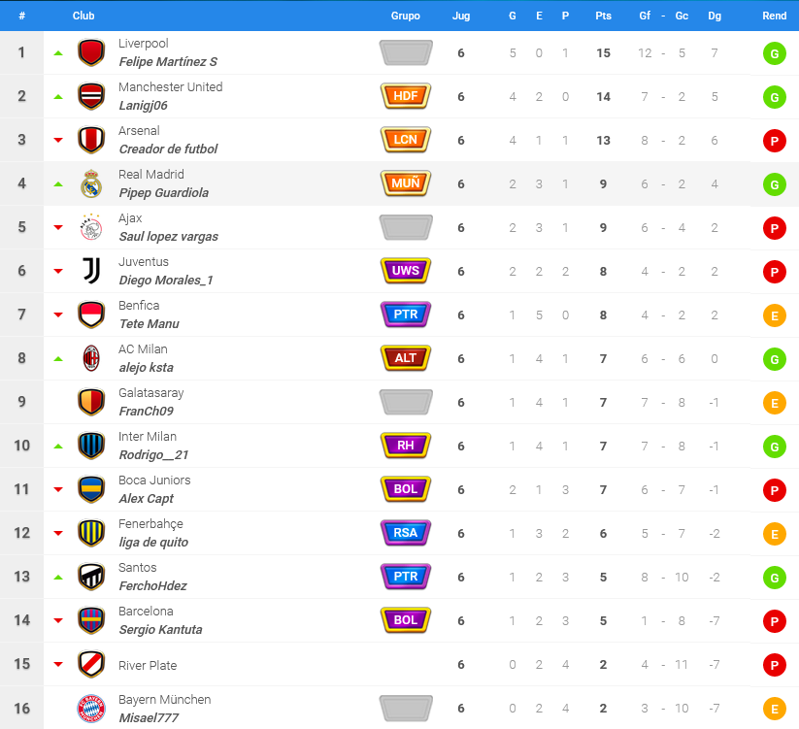
Task: Select the HDF group badge
Action: 406,96
